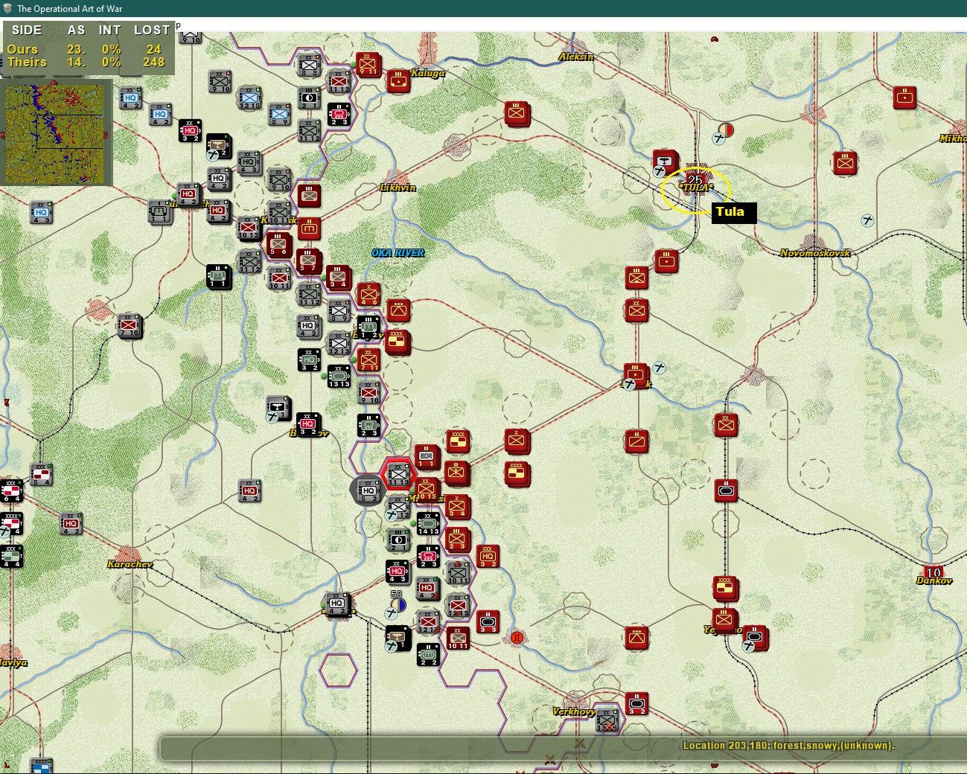Click the OKA RIVER map label
Screen dimensions: 967x774
tap(398, 253)
